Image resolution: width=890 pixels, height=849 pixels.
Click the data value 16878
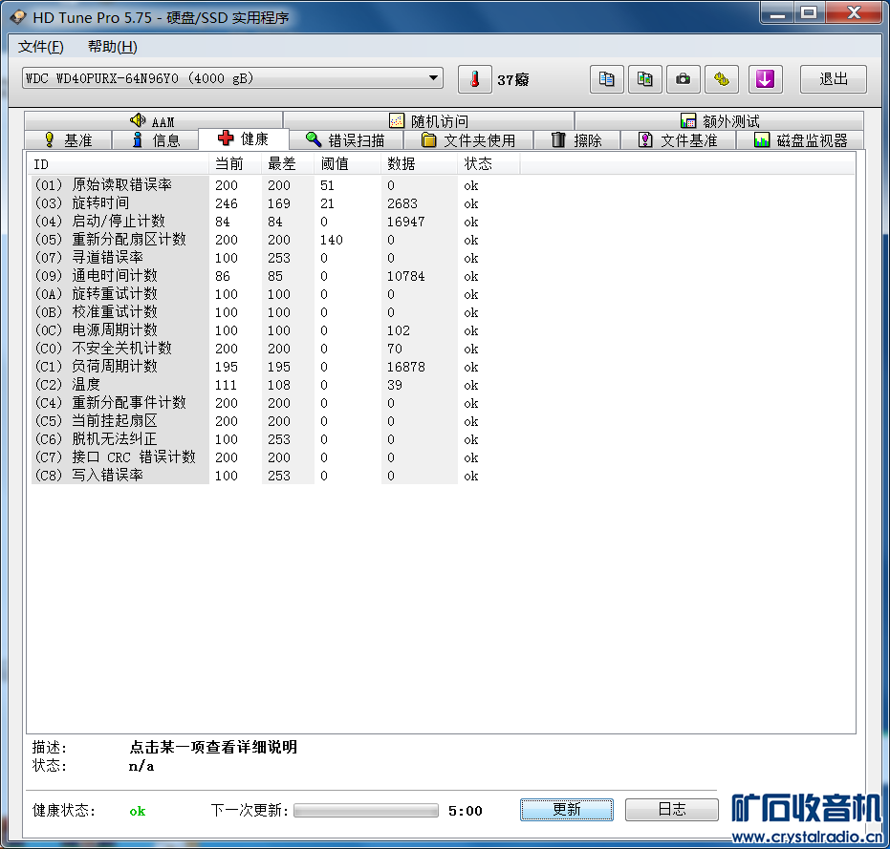(406, 367)
